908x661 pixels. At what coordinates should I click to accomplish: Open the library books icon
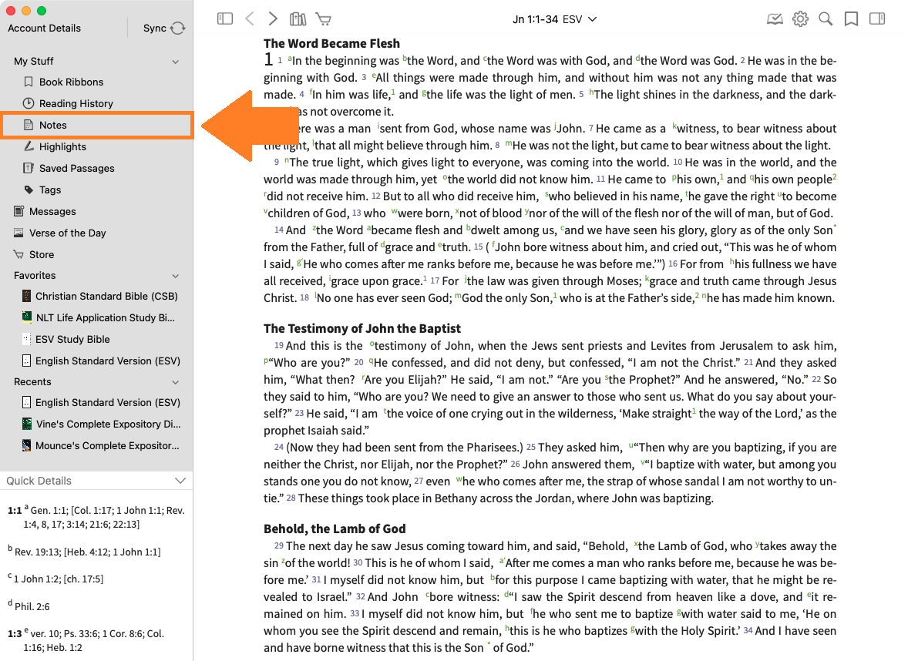coord(298,18)
